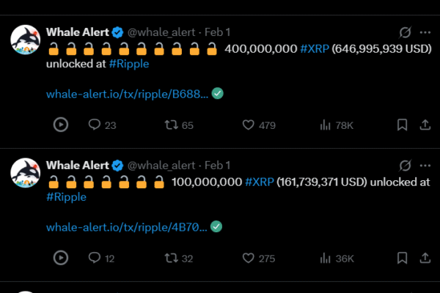Share the 400,000,000 XRP post
The image size is (440, 293).
pyautogui.click(x=425, y=125)
